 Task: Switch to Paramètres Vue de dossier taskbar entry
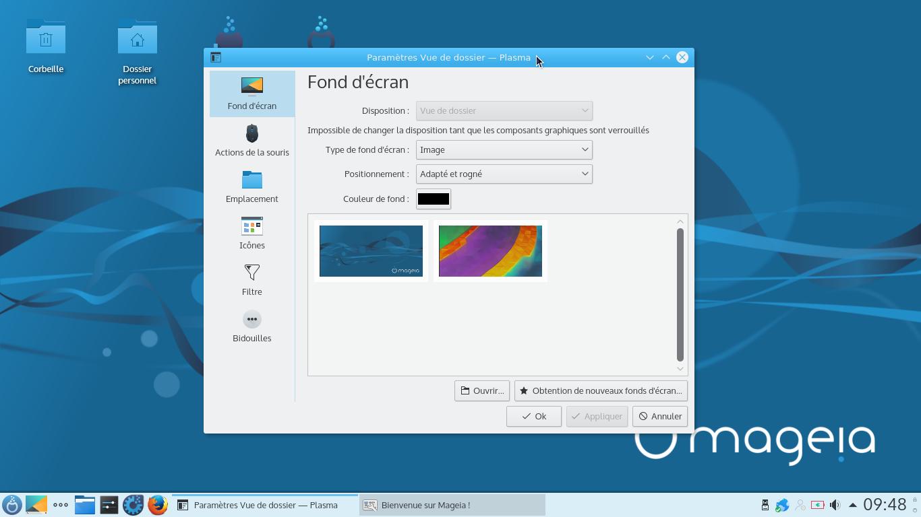[x=265, y=505]
